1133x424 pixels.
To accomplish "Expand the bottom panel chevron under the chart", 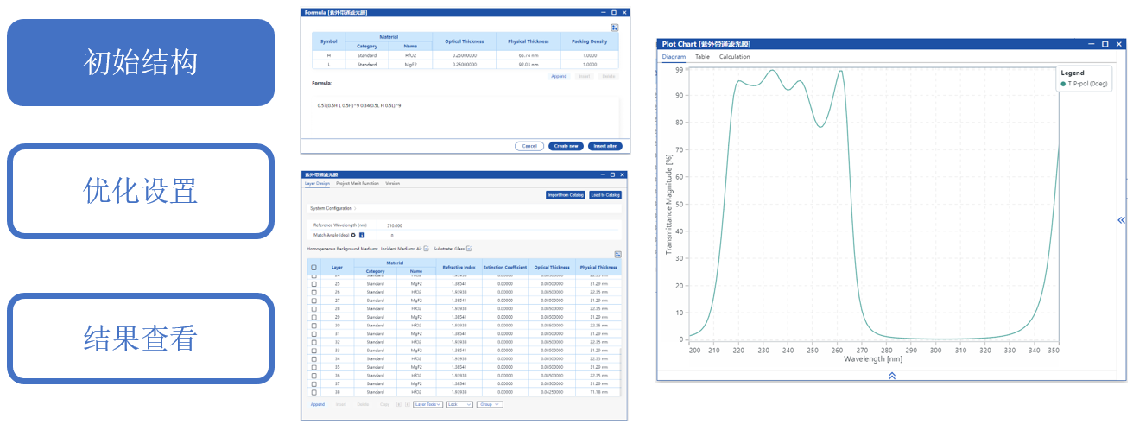I will [891, 376].
